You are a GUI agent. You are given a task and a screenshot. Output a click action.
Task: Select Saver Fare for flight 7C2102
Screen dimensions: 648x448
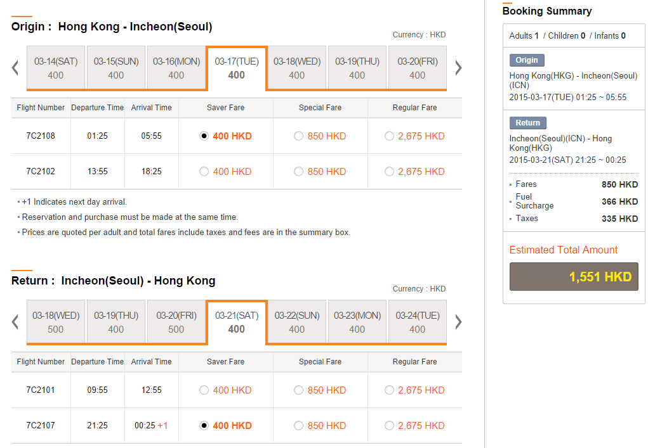point(204,172)
